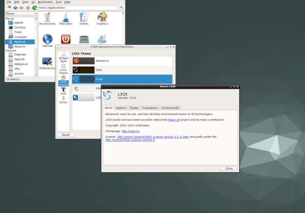Viewport: 305px width, 213px height.
Task: Switch to the Thanks tab
Action: pyautogui.click(x=134, y=108)
